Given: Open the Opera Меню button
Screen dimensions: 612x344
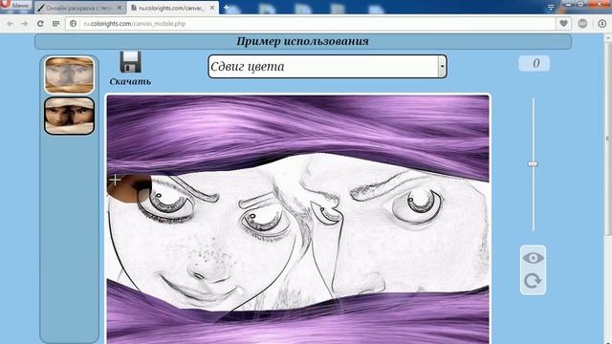Looking at the screenshot, I should point(15,6).
